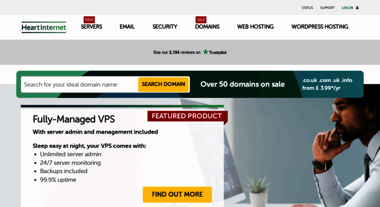Open the Email menu
Image resolution: width=380 pixels, height=207 pixels.
tap(127, 26)
